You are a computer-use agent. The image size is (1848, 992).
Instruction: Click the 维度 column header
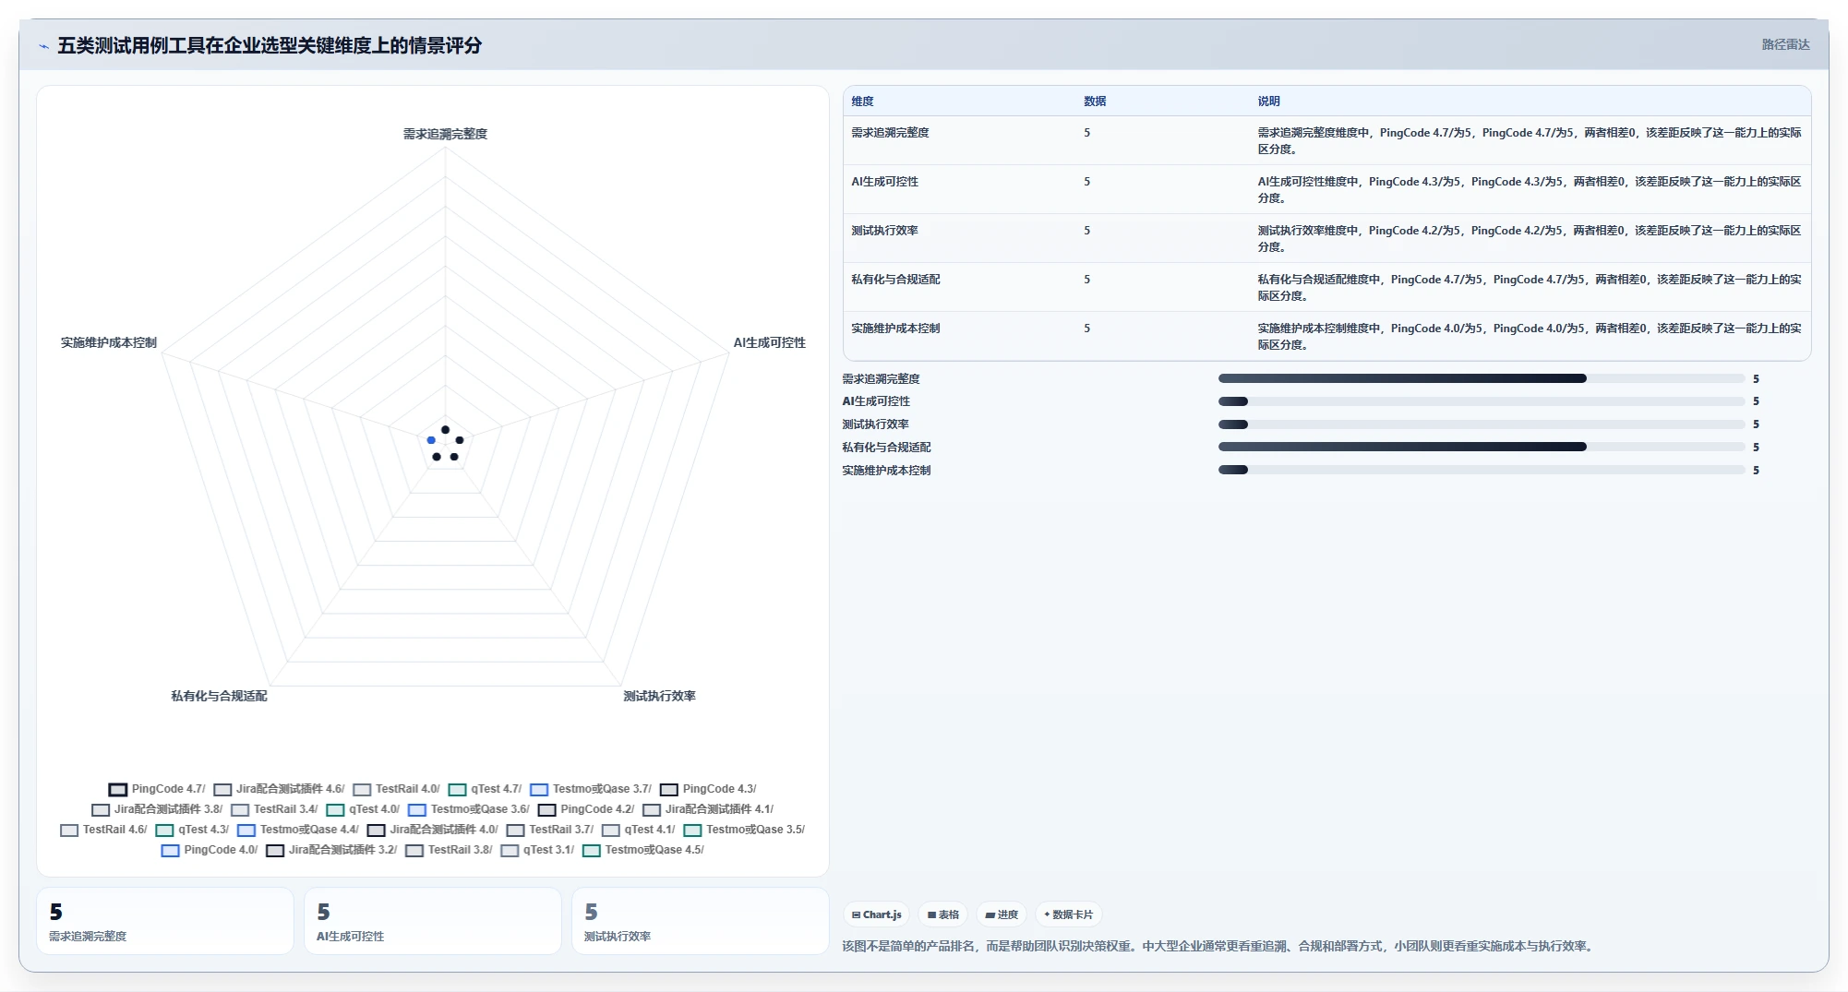click(x=862, y=102)
